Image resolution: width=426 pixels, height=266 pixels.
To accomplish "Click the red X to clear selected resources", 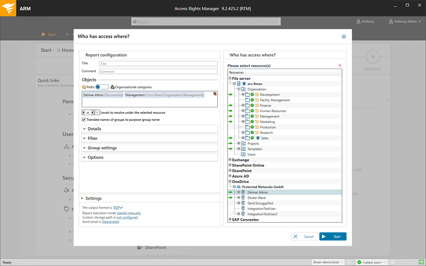I will point(340,65).
